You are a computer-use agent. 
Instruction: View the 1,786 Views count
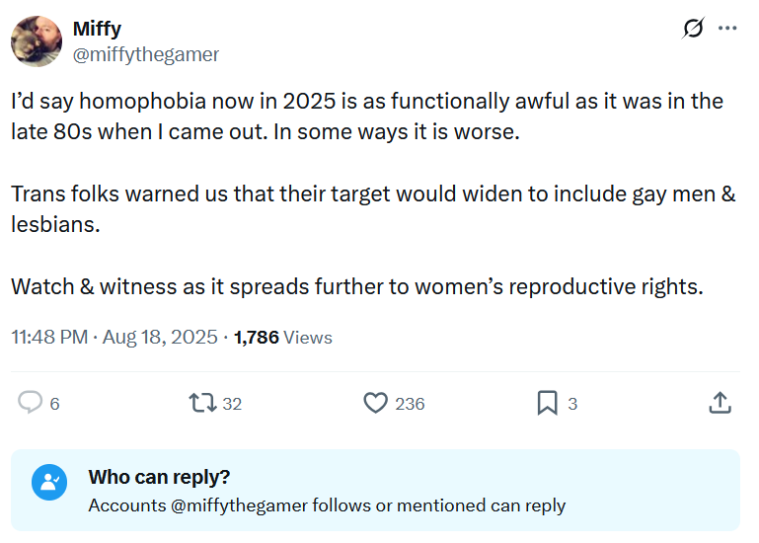[282, 337]
